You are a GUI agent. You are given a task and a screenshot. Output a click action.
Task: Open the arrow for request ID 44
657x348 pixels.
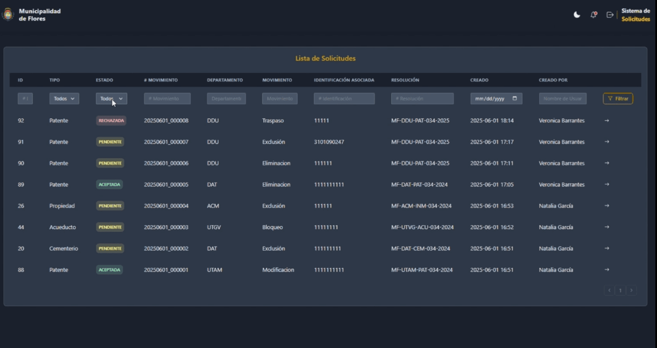click(607, 227)
